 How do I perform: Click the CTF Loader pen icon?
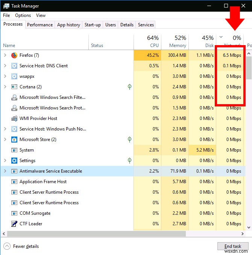coord(14,224)
